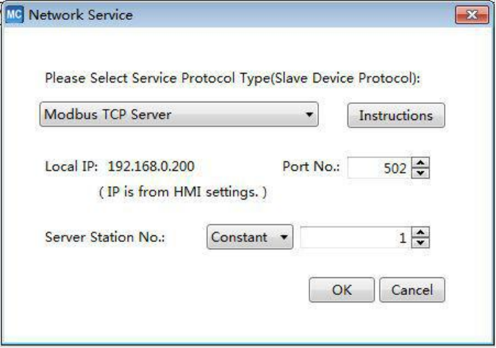The width and height of the screenshot is (496, 348).
Task: Click the Select Service Protocol Type label
Action: click(232, 78)
